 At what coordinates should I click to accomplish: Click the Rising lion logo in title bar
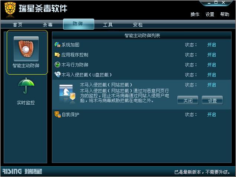10,9
